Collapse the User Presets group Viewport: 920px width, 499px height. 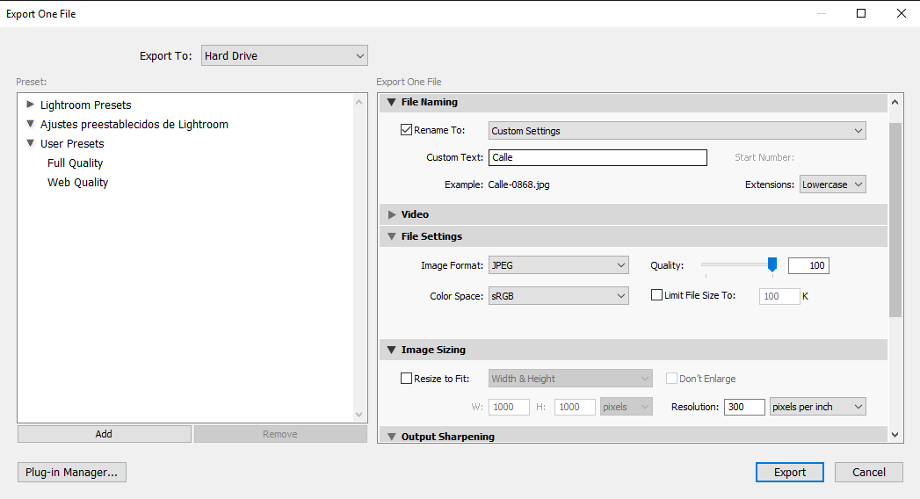click(31, 143)
